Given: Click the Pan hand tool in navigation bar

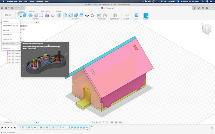Looking at the screenshot, I should (100, 122).
